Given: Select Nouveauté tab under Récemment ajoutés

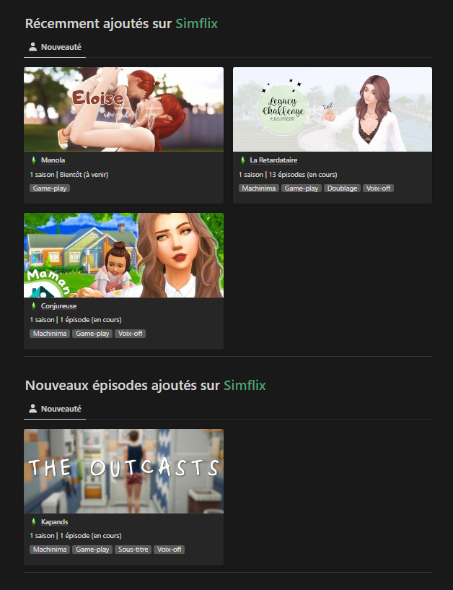Looking at the screenshot, I should 55,48.
